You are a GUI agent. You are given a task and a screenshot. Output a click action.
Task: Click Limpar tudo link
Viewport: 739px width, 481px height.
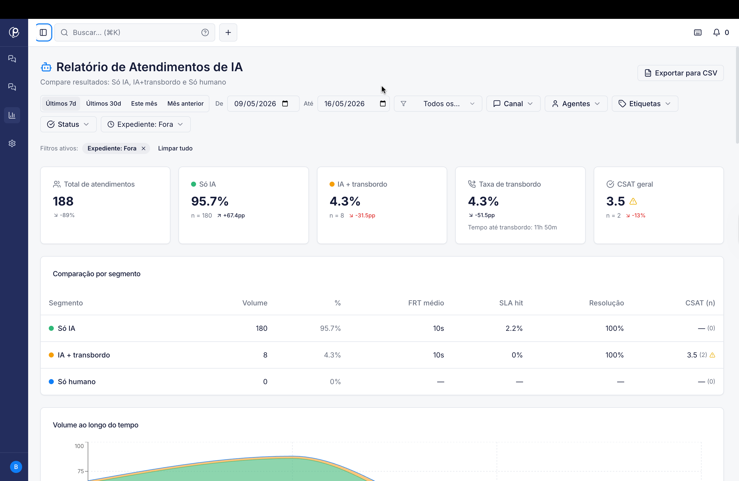point(175,148)
